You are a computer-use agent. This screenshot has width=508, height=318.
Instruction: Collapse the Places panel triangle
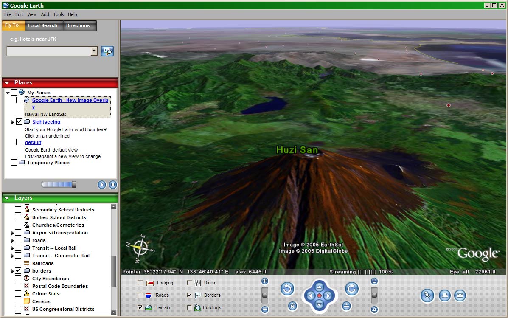(x=7, y=83)
